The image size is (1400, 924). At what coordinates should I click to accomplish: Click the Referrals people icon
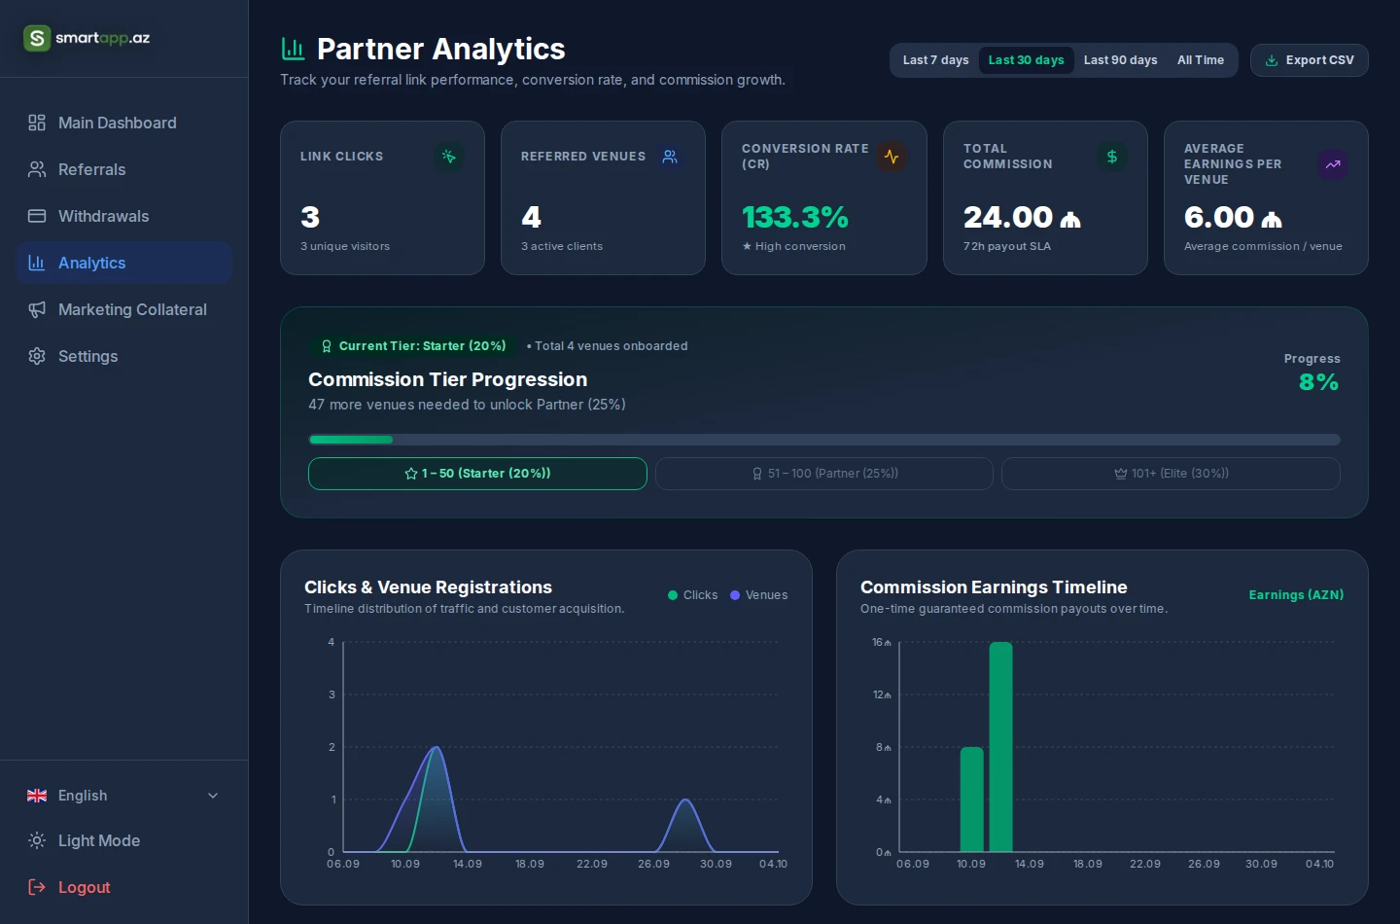(x=37, y=169)
